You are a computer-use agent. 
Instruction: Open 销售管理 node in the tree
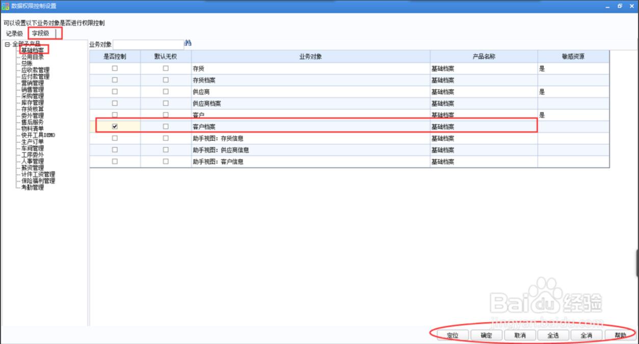(x=32, y=90)
